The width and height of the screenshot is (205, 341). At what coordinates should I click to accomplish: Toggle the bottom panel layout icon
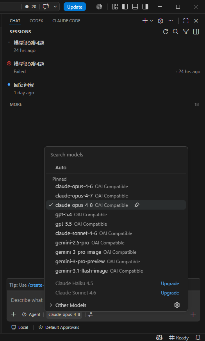135,7
